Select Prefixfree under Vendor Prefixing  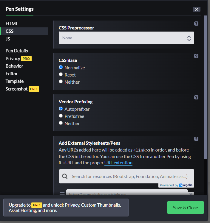click(61, 116)
